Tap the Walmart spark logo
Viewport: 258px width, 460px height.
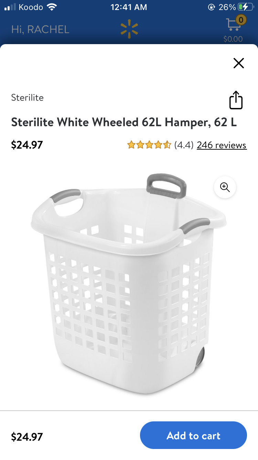pos(129,29)
